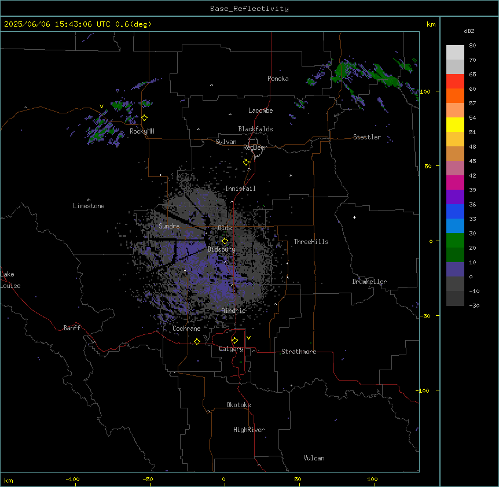Click the -100 tick label on bottom axis
This screenshot has width=499, height=487.
73,479
